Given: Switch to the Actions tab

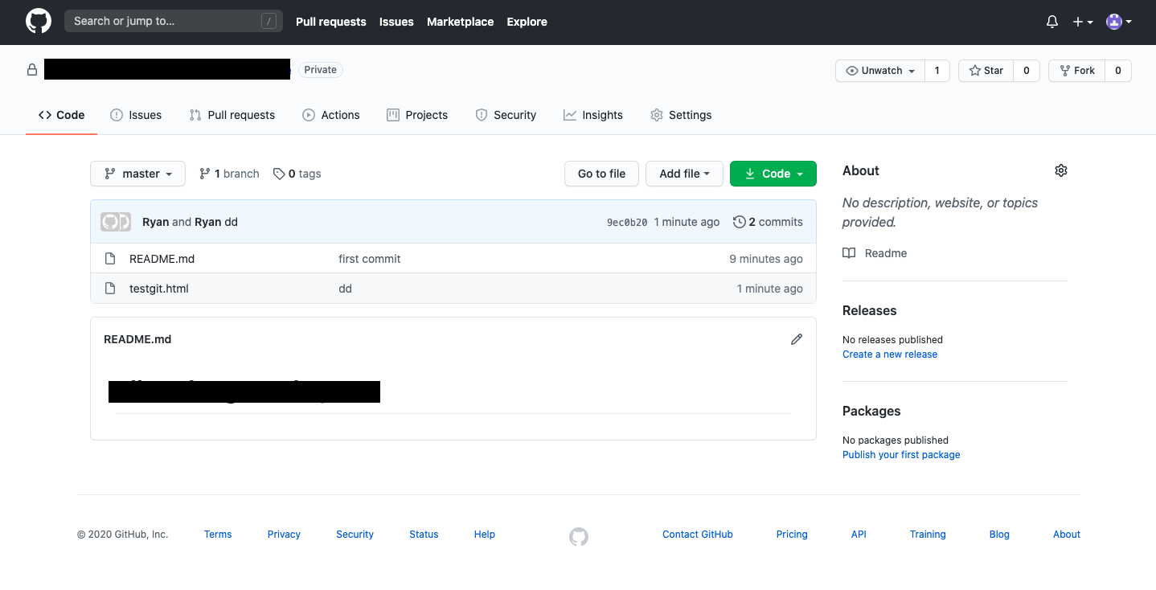Looking at the screenshot, I should tap(331, 115).
